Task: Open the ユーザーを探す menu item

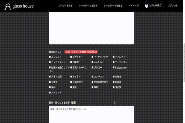Action: 65,6
